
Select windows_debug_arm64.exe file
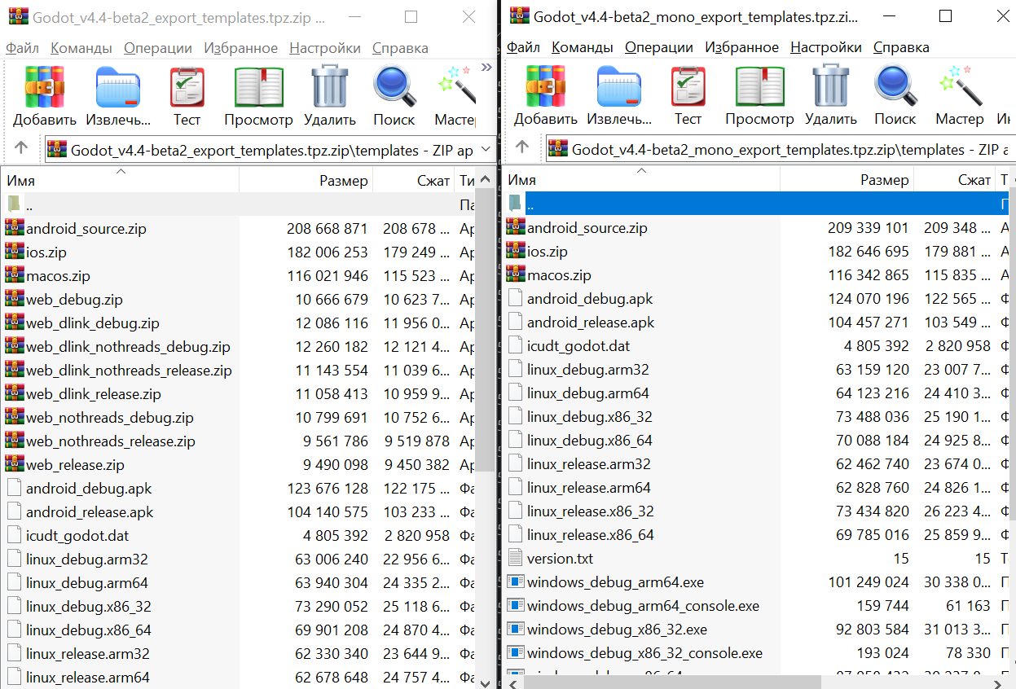pyautogui.click(x=615, y=582)
